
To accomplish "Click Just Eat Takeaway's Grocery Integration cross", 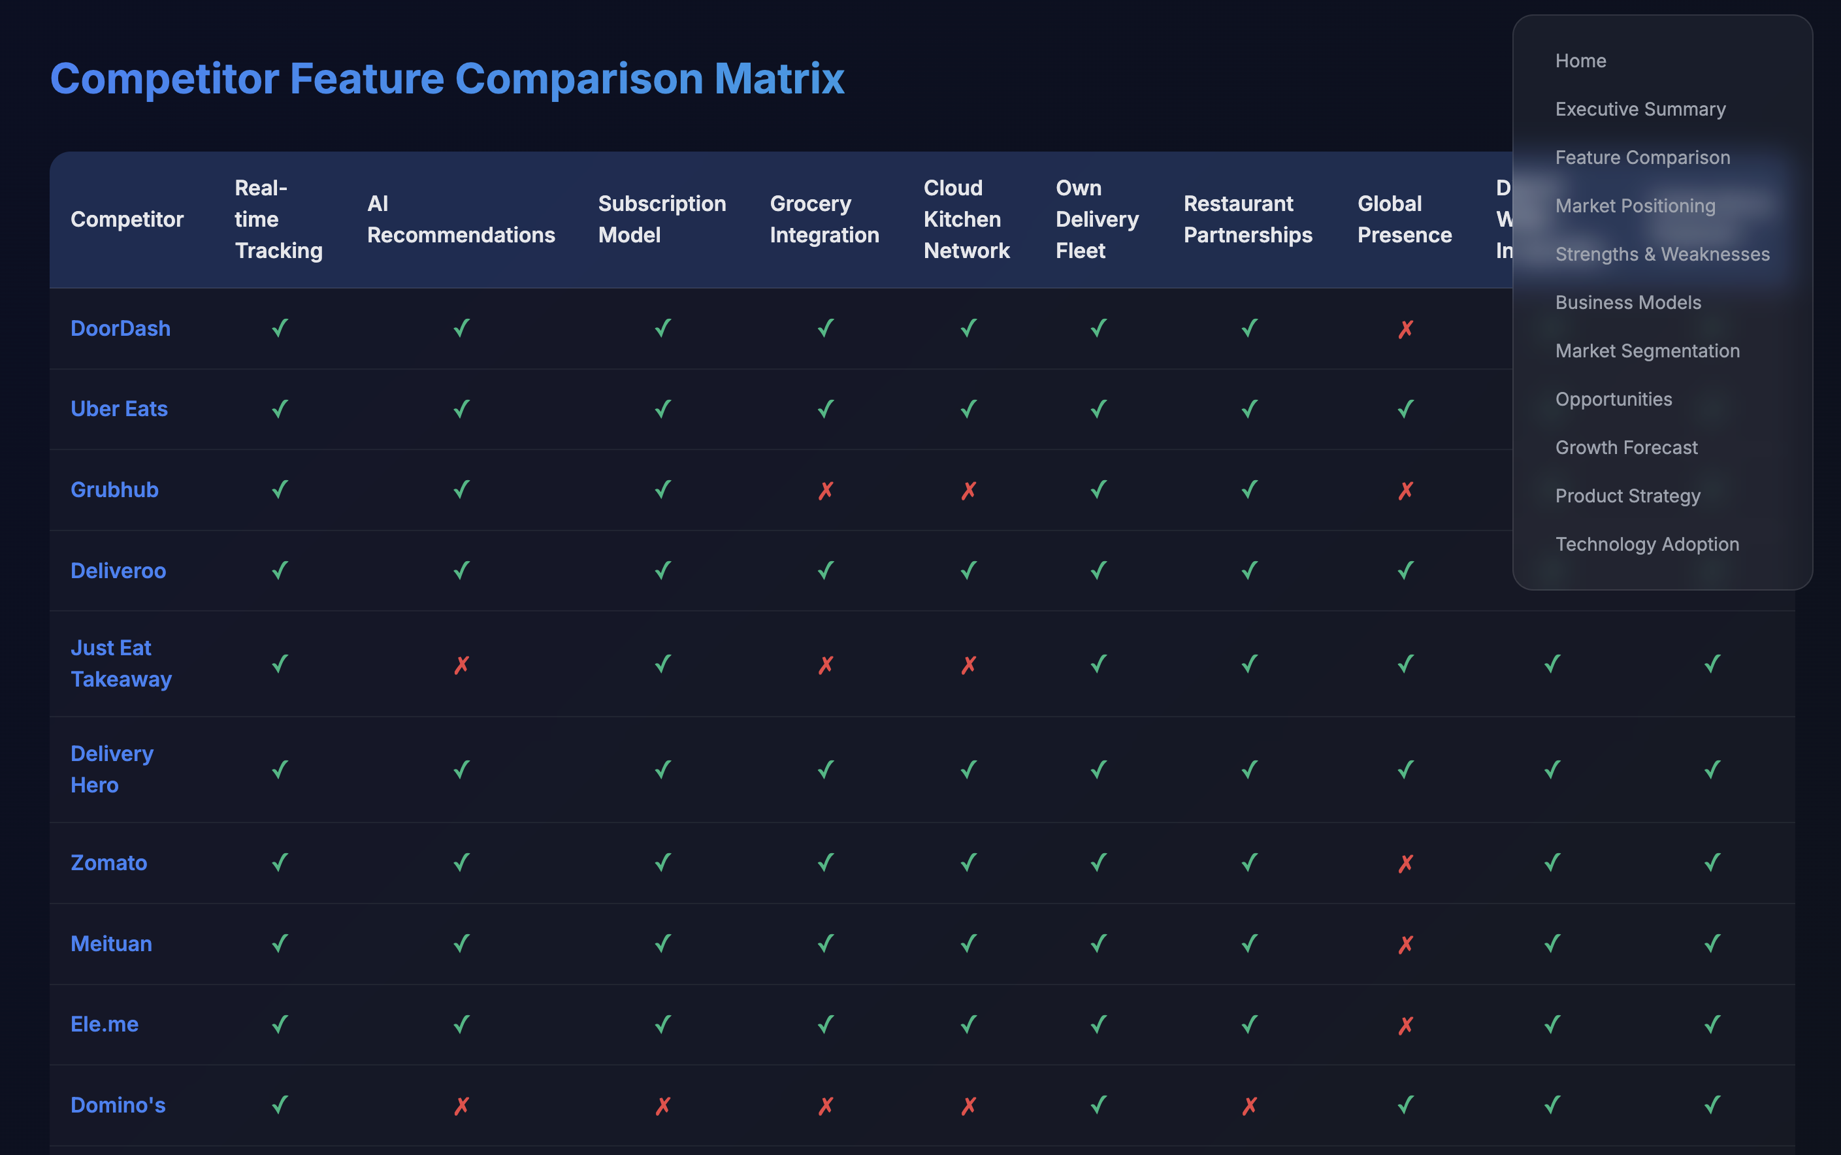I will pos(824,664).
